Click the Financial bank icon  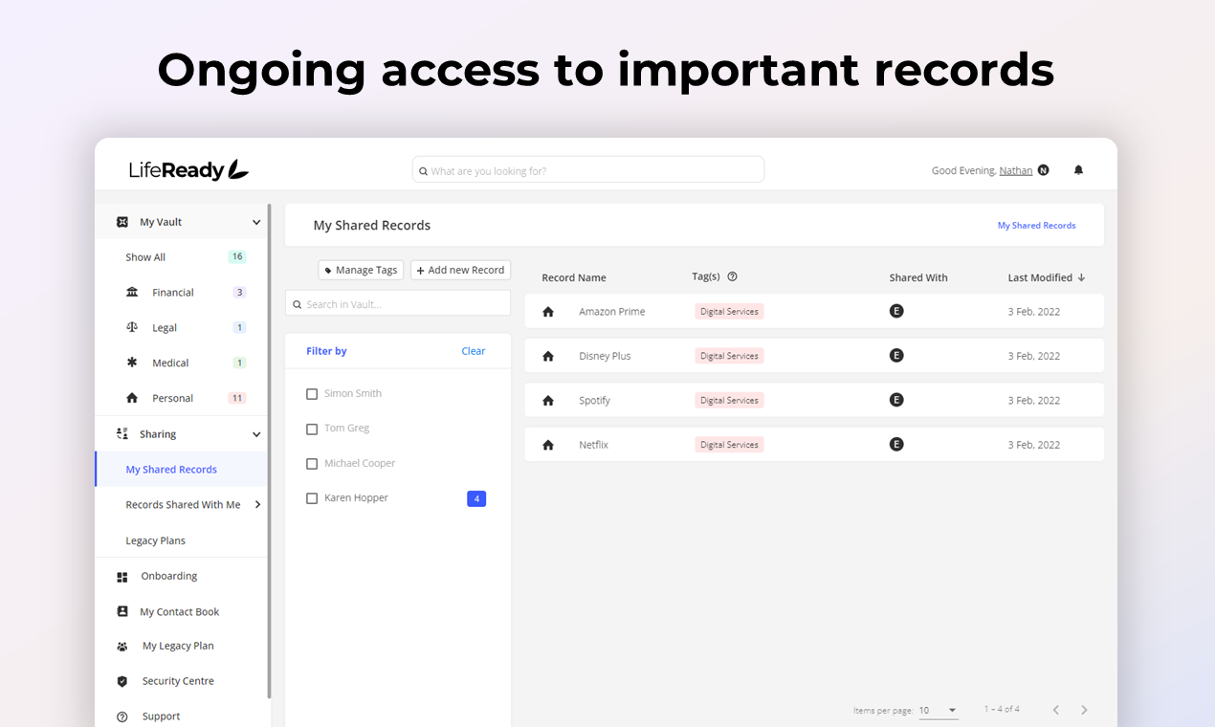pyautogui.click(x=132, y=292)
